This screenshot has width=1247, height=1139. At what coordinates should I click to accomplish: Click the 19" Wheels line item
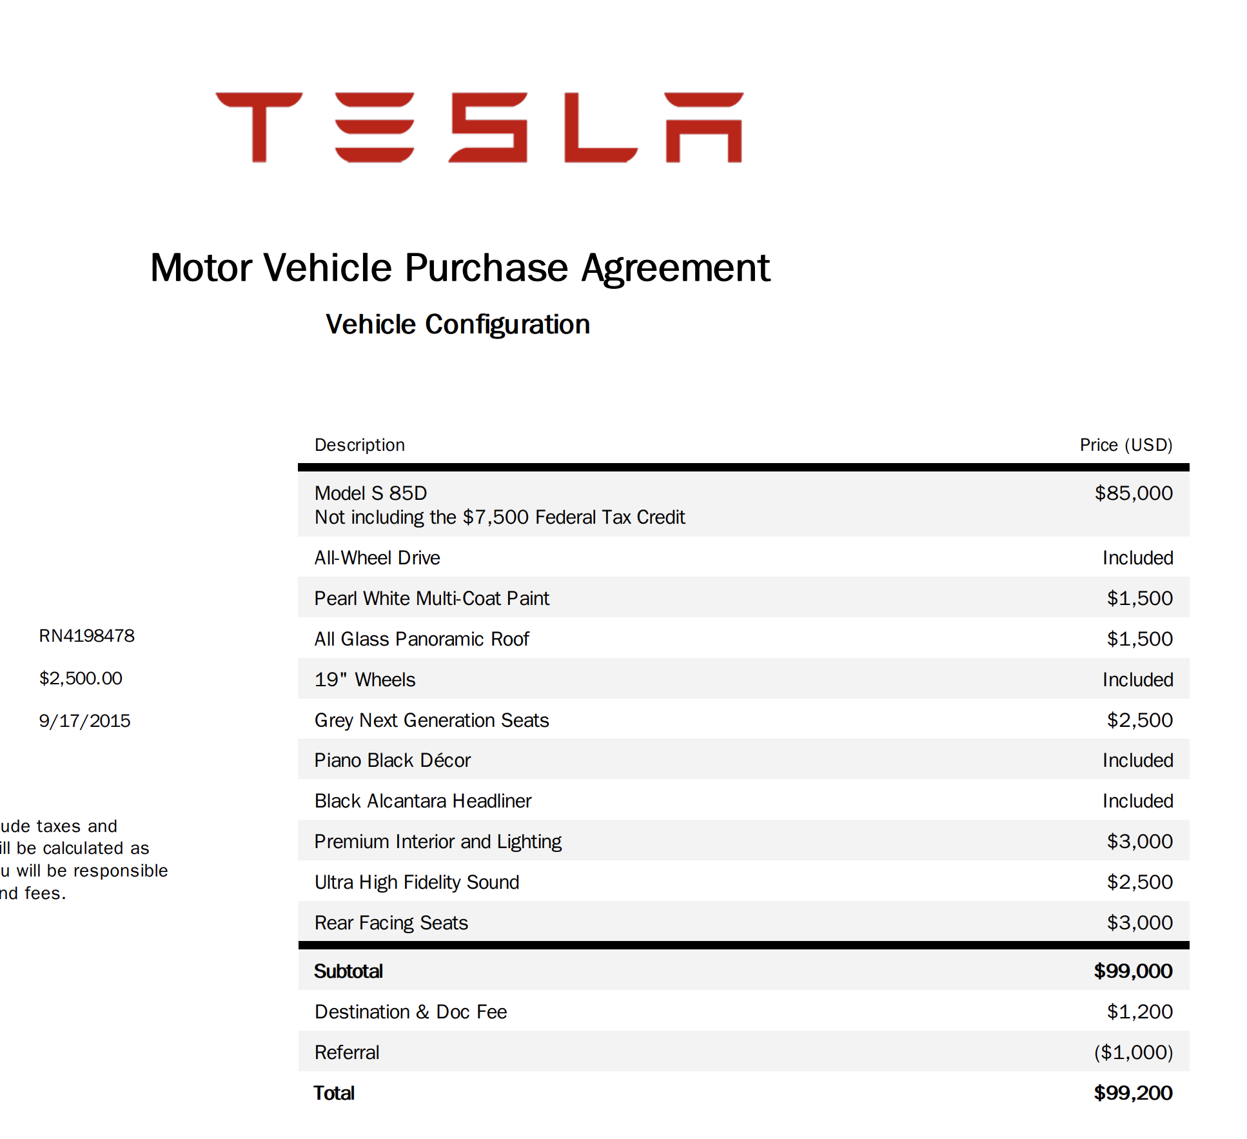tap(365, 680)
